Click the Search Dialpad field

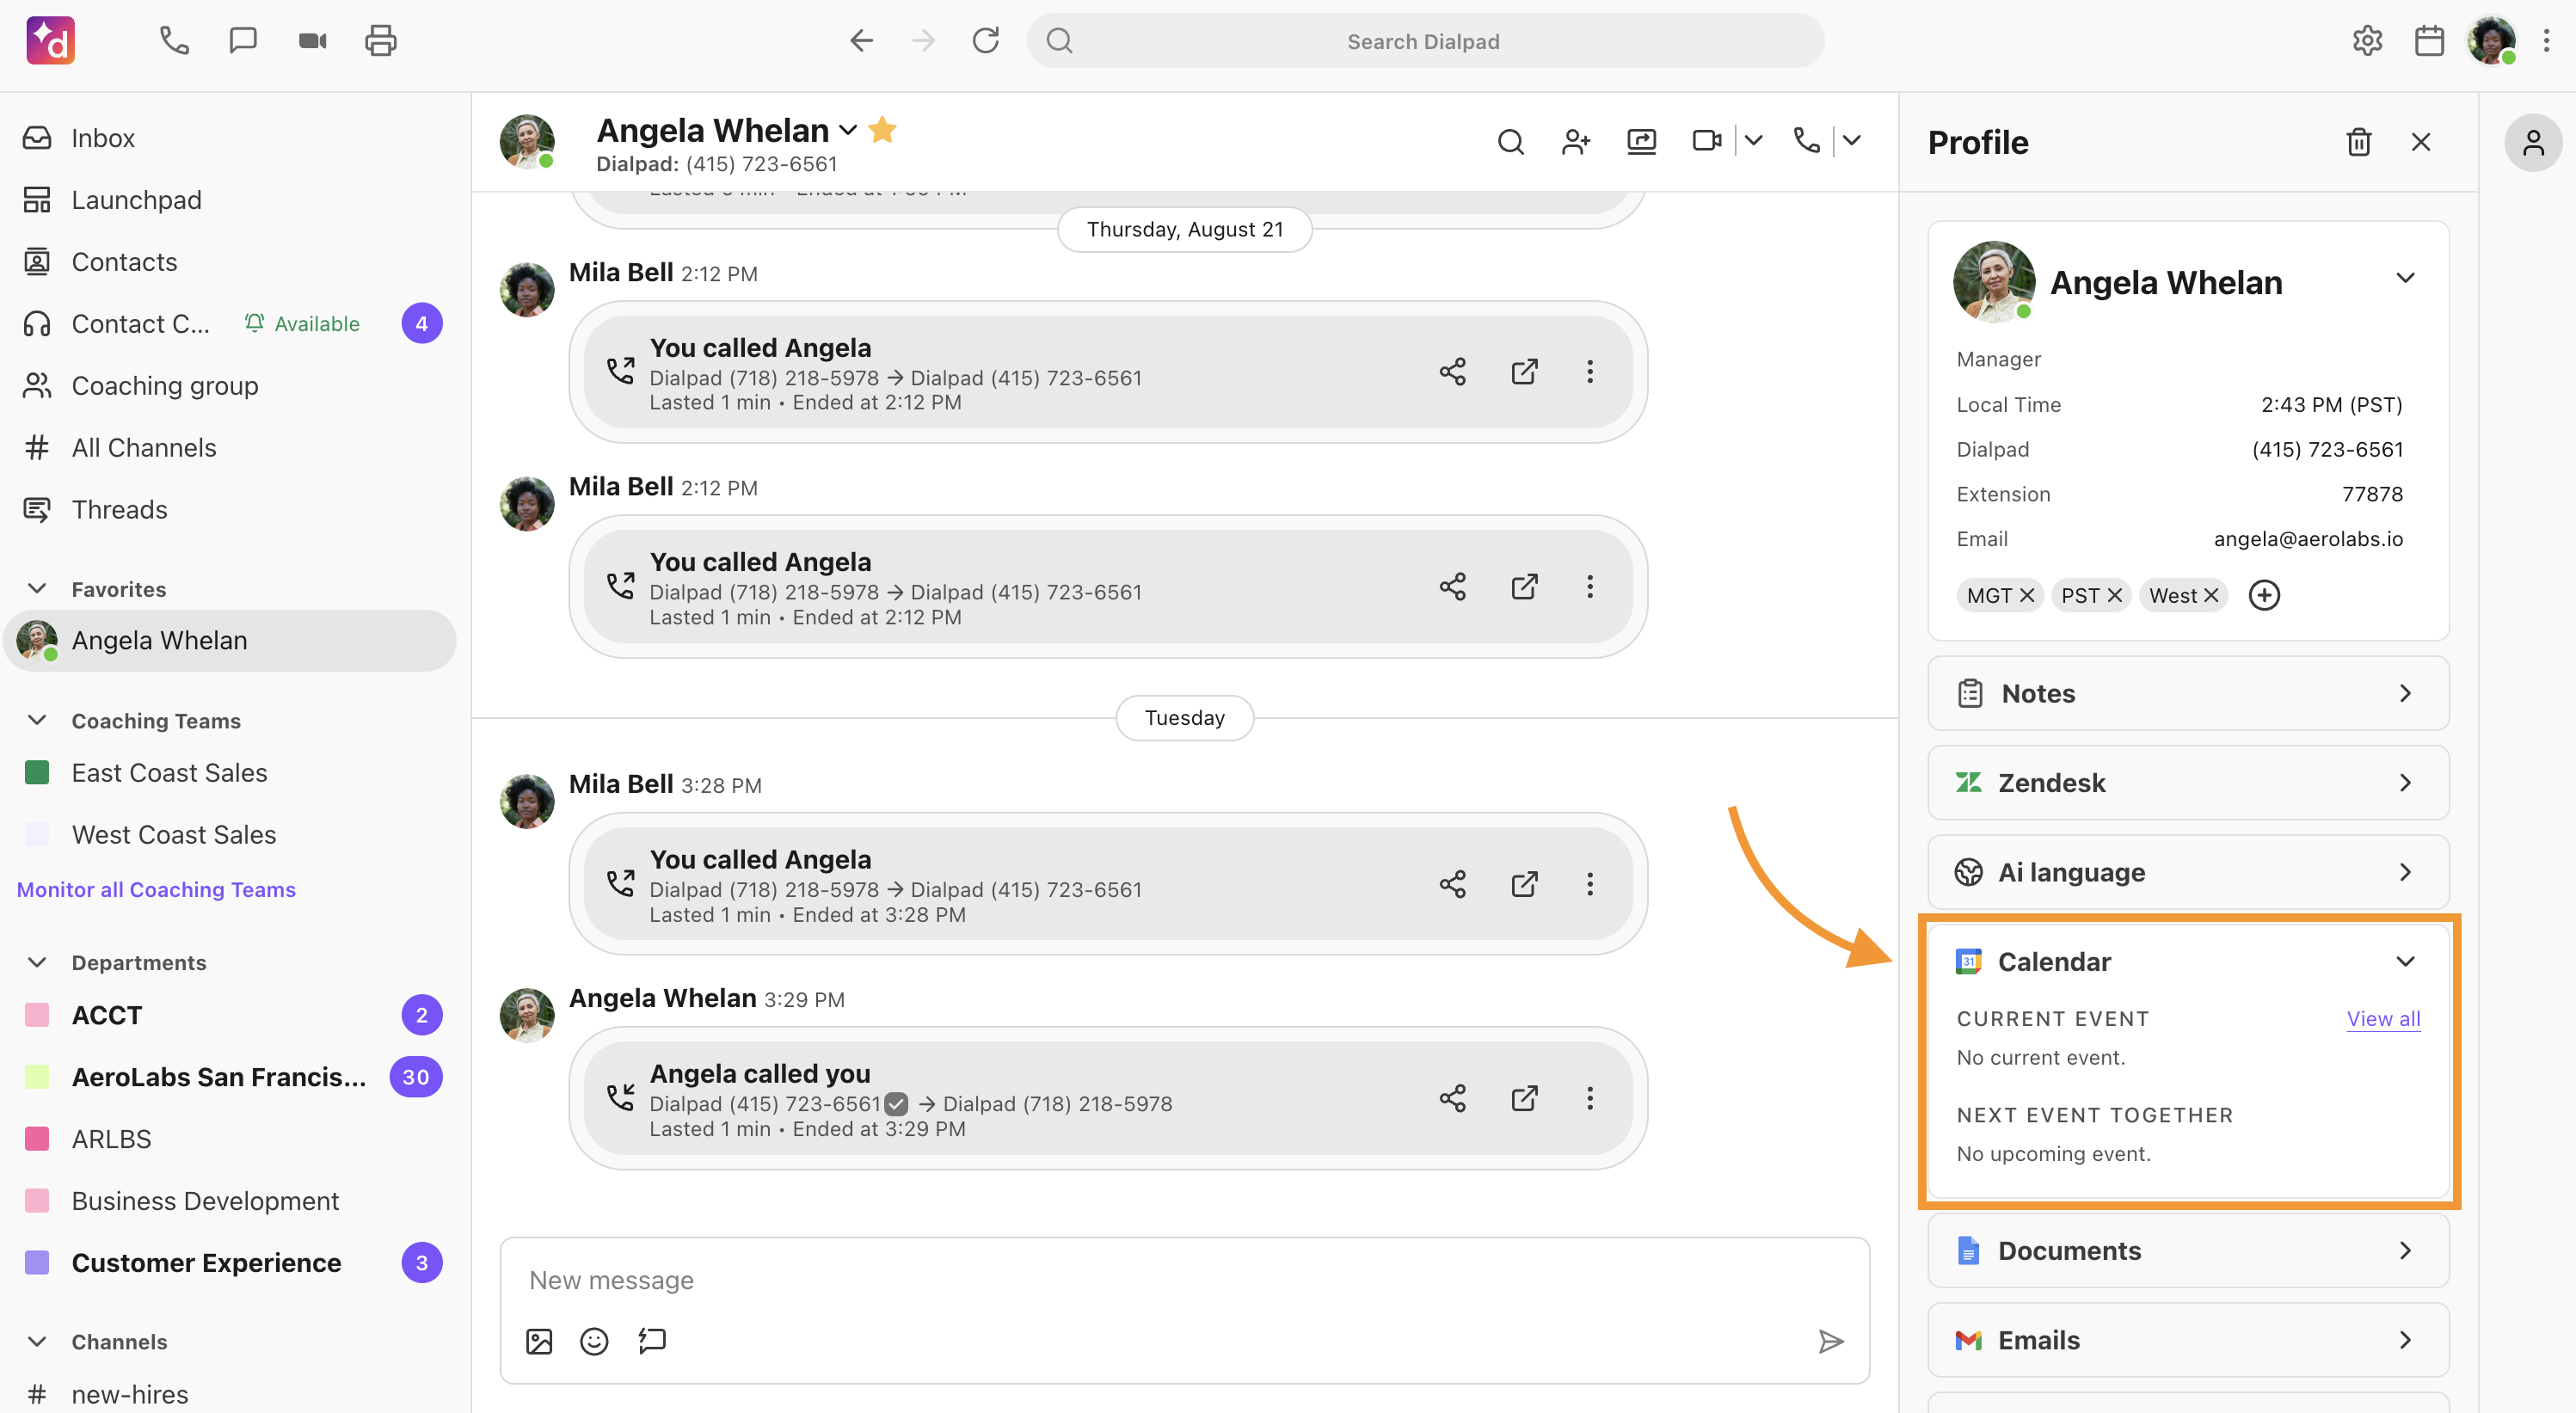click(x=1425, y=41)
